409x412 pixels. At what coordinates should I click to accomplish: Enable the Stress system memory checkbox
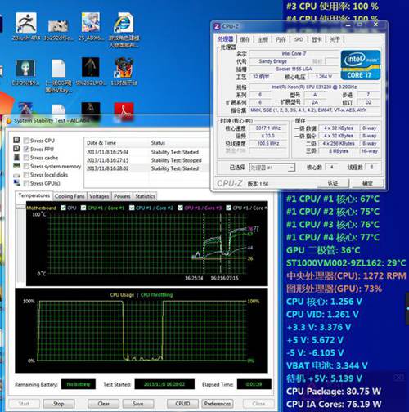click(x=26, y=166)
